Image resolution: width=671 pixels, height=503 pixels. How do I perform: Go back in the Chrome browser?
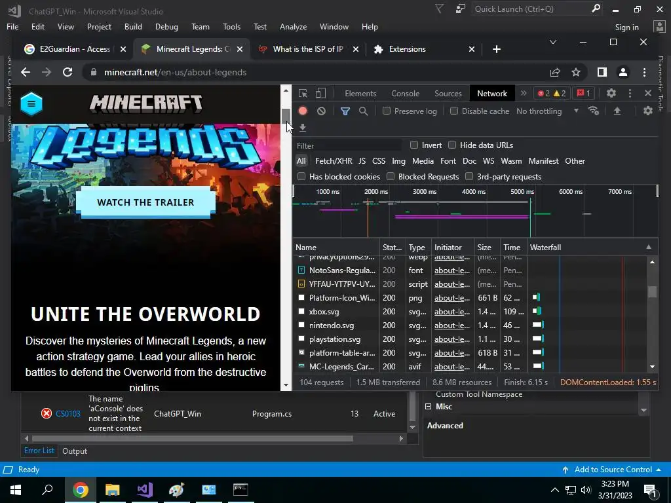[x=26, y=72]
